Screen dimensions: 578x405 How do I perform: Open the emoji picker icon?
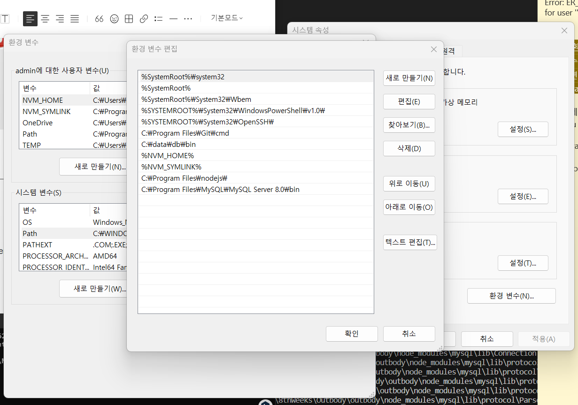[x=114, y=18]
